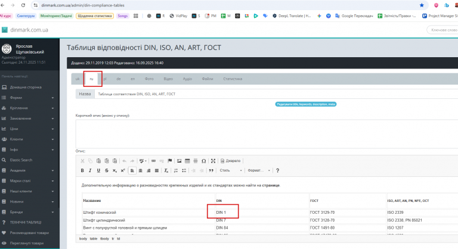The width and height of the screenshot is (458, 249).
Task: Toggle subscript formatting
Action: [114, 170]
